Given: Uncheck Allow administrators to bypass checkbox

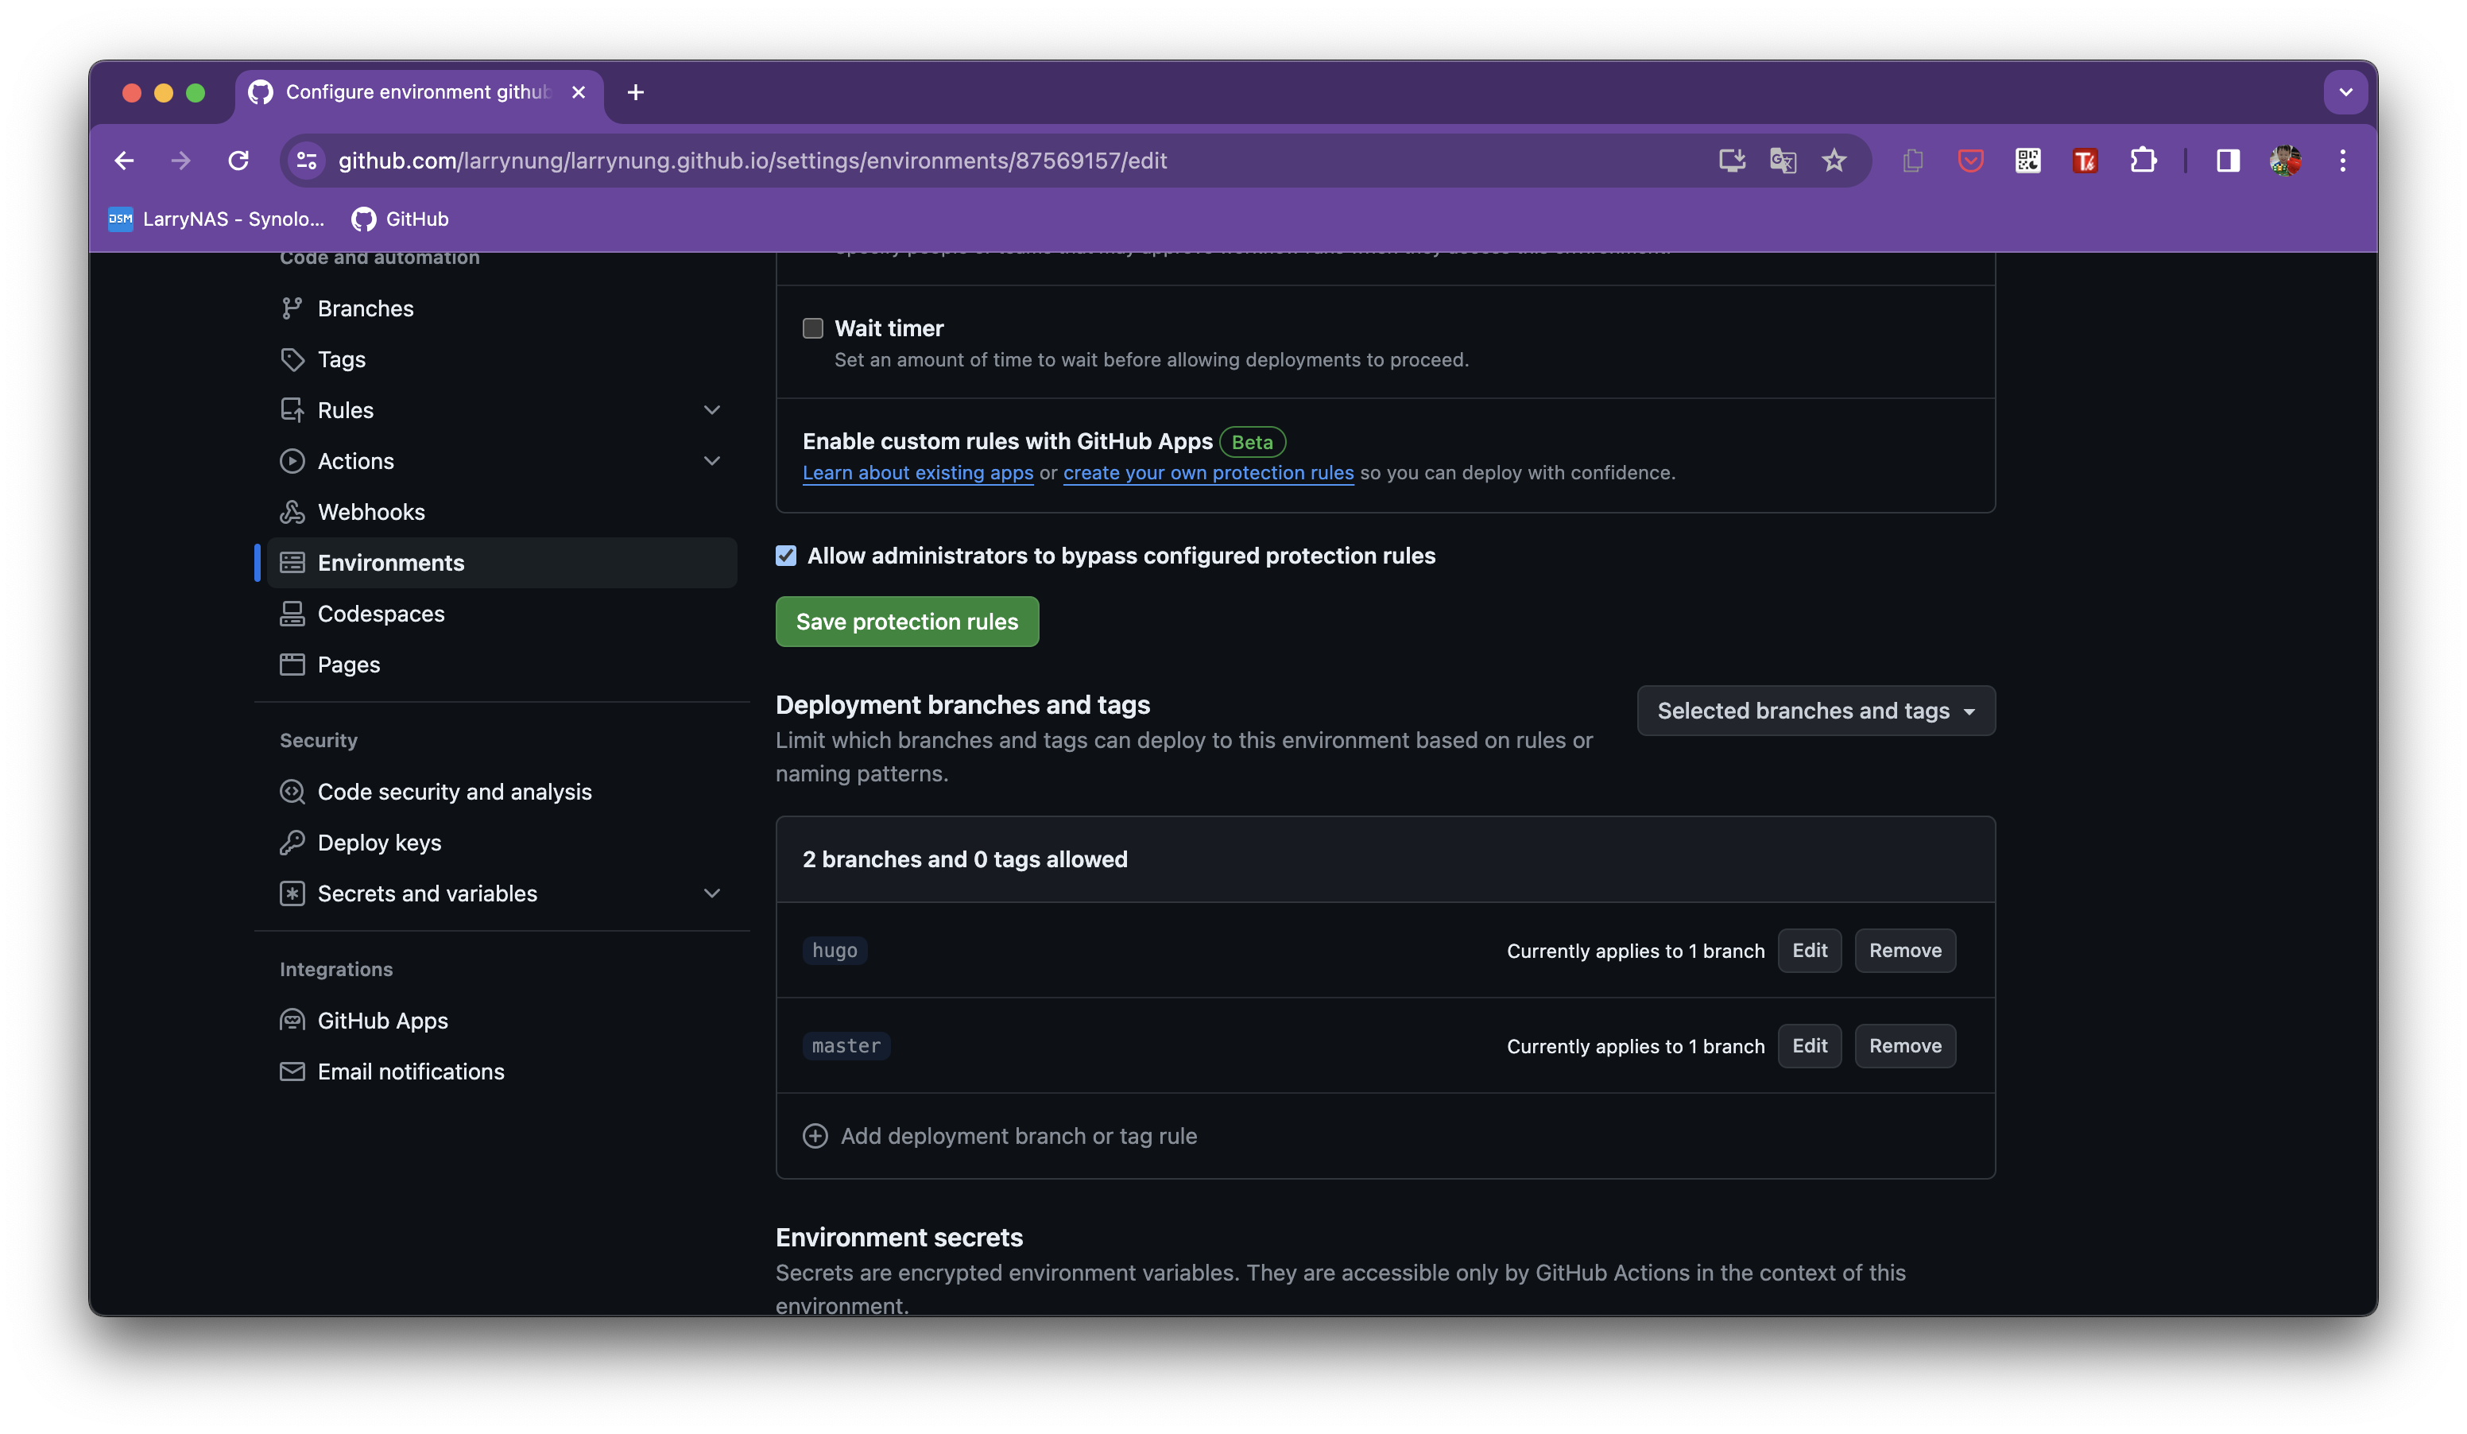Looking at the screenshot, I should 786,556.
